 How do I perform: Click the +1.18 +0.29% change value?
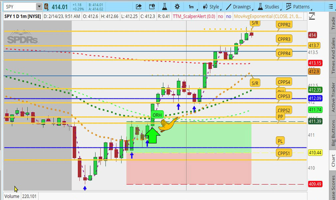click(78, 7)
